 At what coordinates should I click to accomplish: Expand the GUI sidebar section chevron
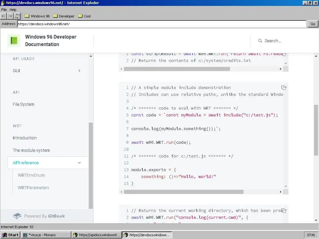(79, 71)
